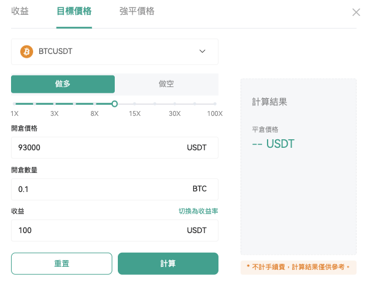Click 切換為收益率 link
Viewport: 367px width, 284px height.
pyautogui.click(x=198, y=211)
